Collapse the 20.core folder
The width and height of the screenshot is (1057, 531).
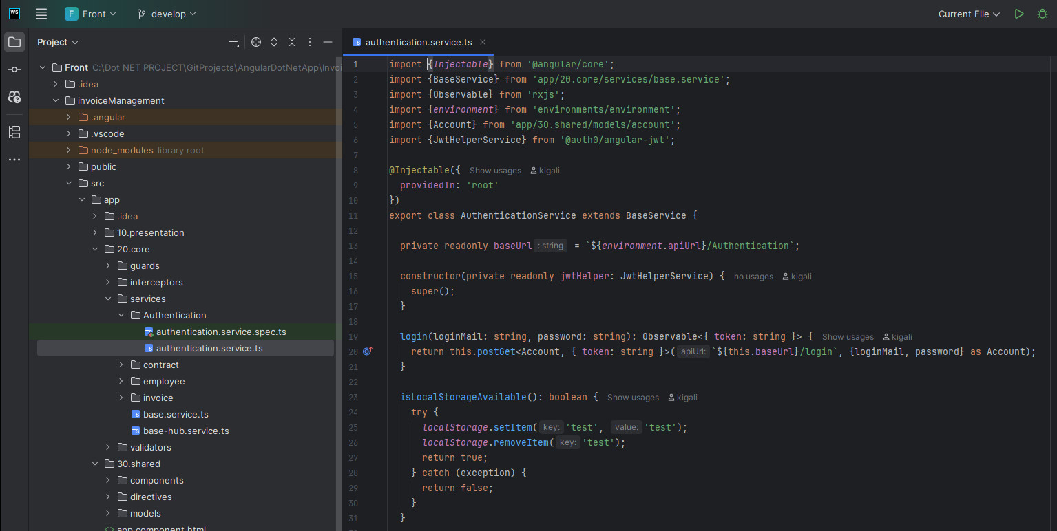[x=95, y=249]
